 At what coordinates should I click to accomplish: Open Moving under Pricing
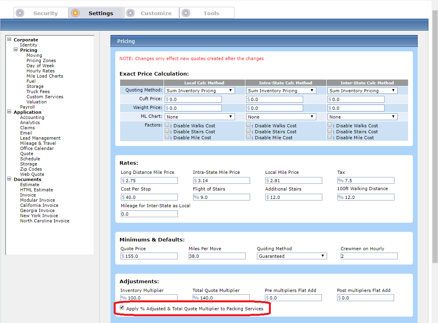pyautogui.click(x=34, y=55)
